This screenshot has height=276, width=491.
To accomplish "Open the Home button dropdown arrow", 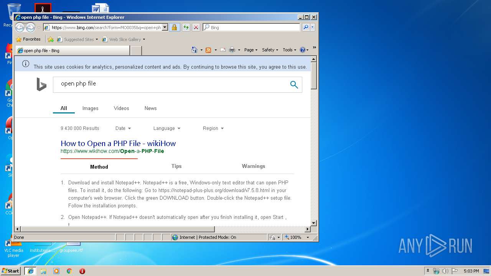I will tap(201, 50).
